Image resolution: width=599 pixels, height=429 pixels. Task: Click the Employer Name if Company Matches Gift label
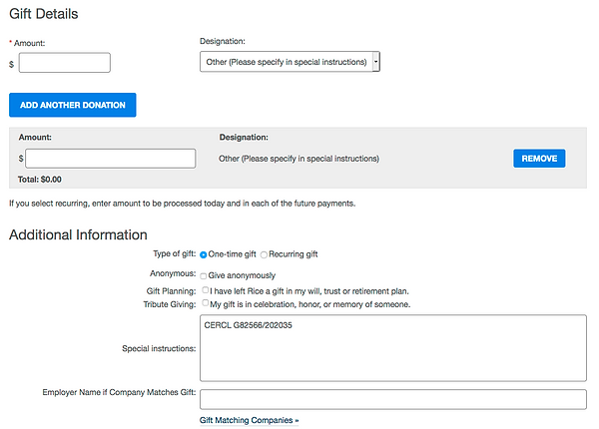119,392
